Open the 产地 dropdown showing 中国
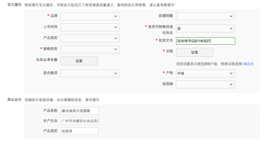 (205, 73)
